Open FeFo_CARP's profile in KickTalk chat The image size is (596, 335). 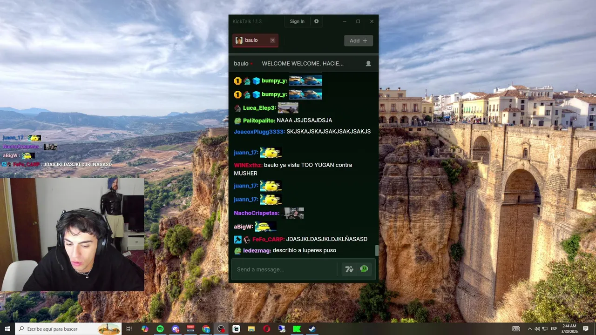click(268, 239)
